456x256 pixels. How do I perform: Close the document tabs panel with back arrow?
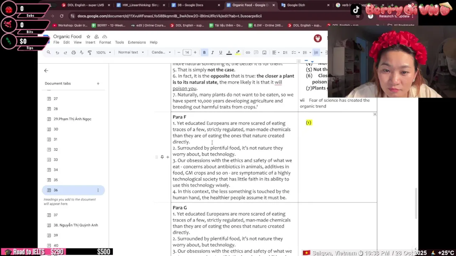click(46, 70)
